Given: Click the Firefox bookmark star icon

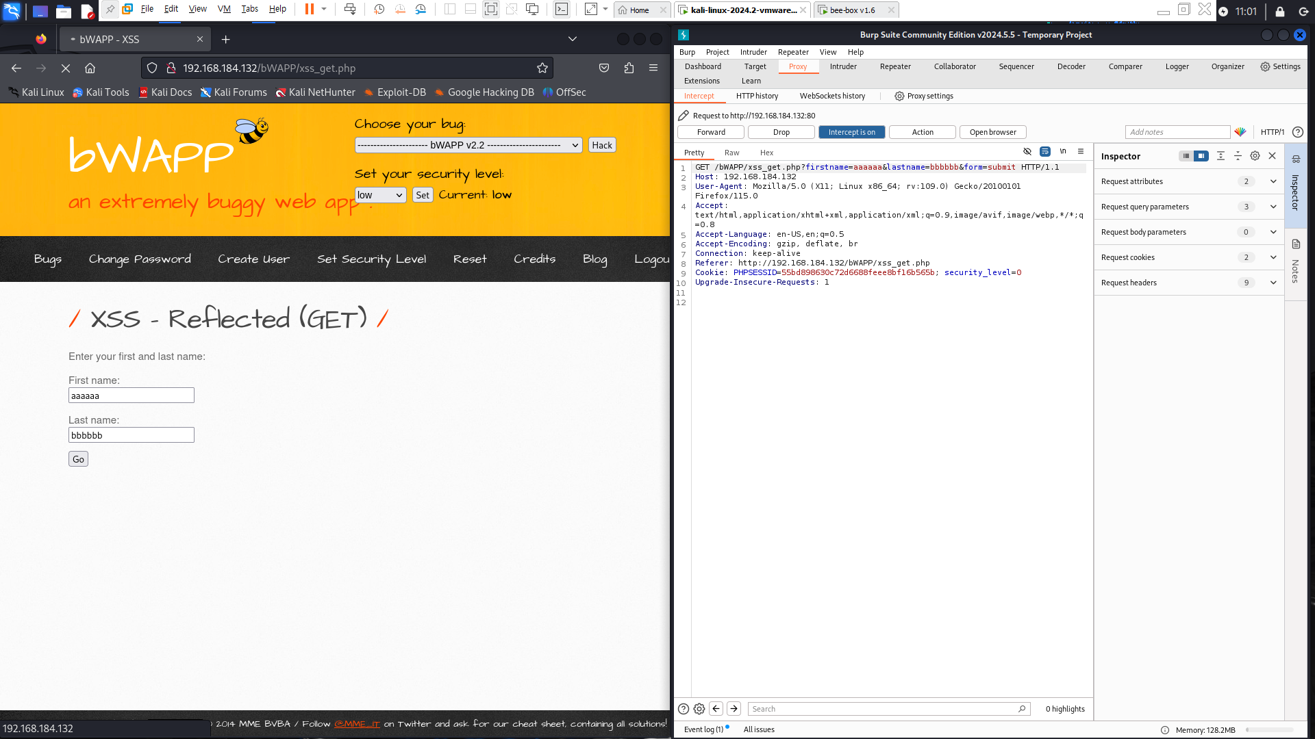Looking at the screenshot, I should point(542,68).
